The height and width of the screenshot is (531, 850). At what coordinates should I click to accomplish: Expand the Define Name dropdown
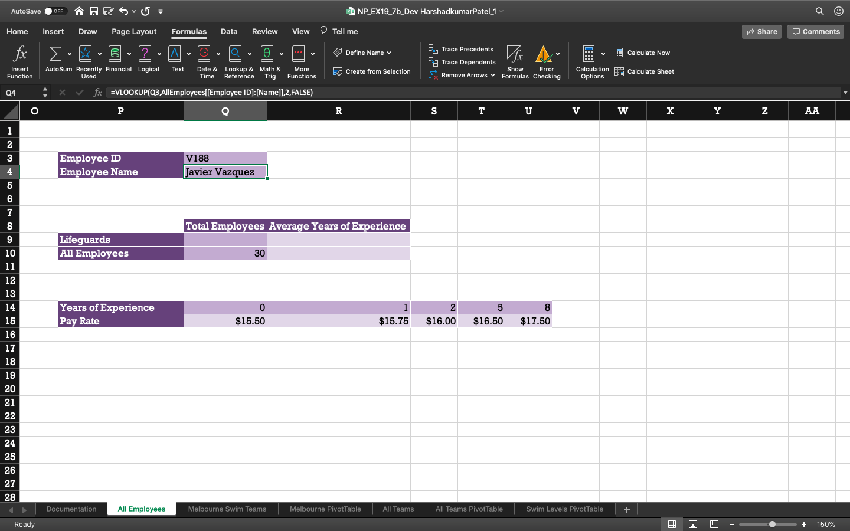click(x=389, y=52)
